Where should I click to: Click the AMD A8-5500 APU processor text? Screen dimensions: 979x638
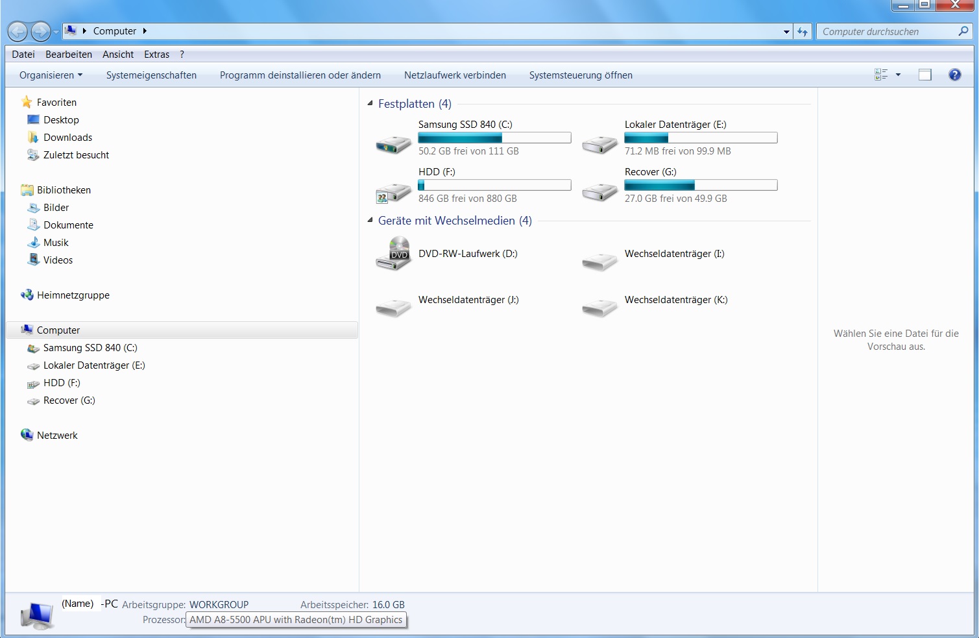coord(296,620)
